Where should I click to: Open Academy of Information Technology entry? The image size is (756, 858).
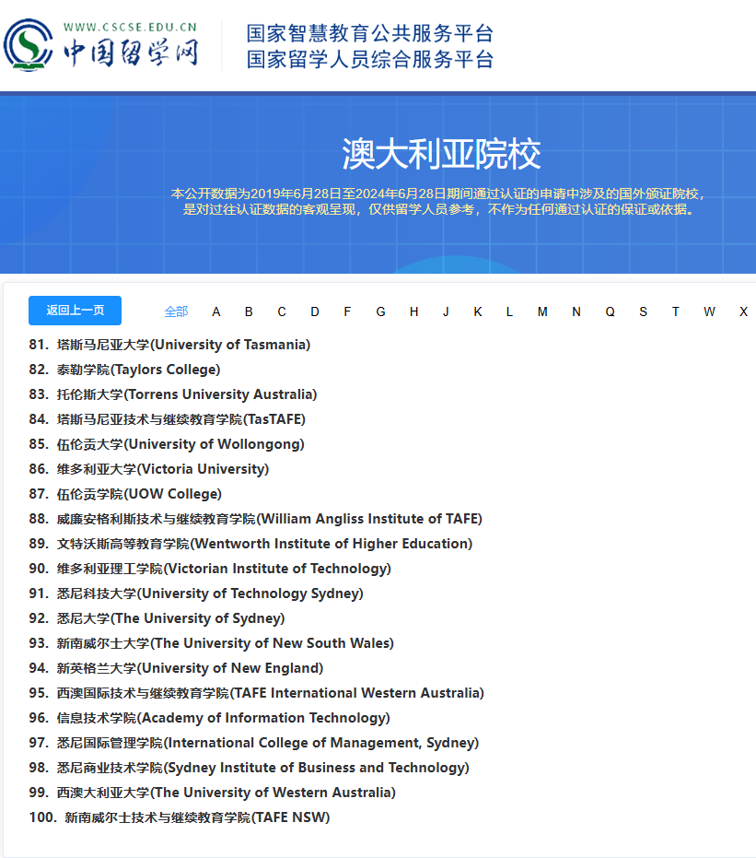[x=209, y=719]
